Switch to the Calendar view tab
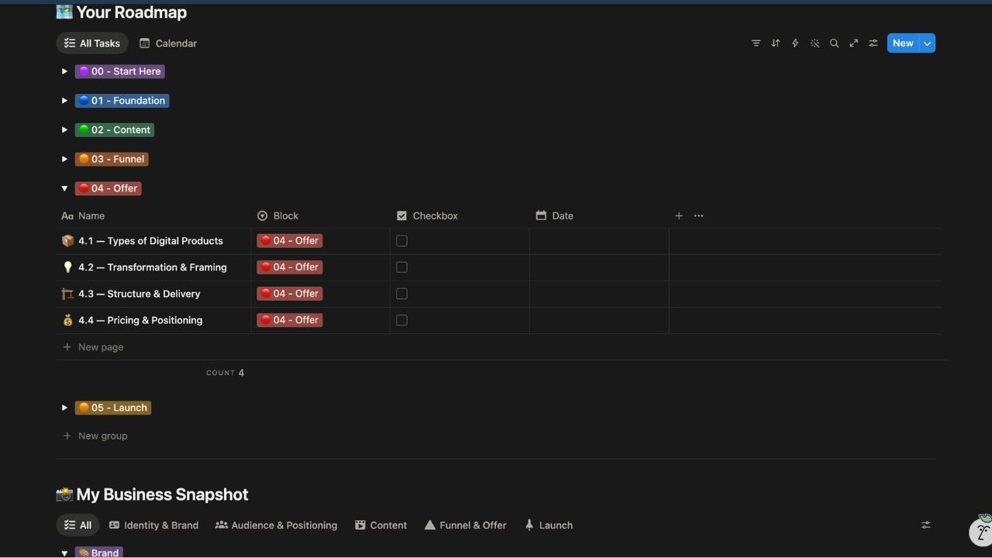The height and width of the screenshot is (558, 992). pyautogui.click(x=168, y=43)
